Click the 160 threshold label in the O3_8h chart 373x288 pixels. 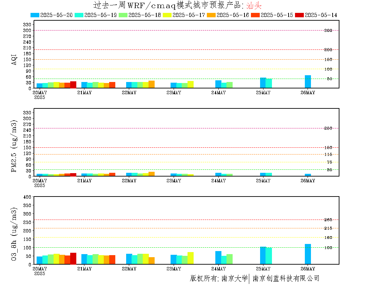tap(328, 238)
